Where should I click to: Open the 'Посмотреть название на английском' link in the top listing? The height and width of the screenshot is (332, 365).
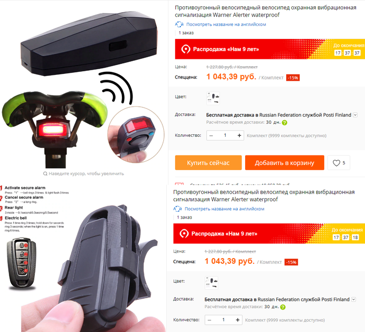point(226,24)
